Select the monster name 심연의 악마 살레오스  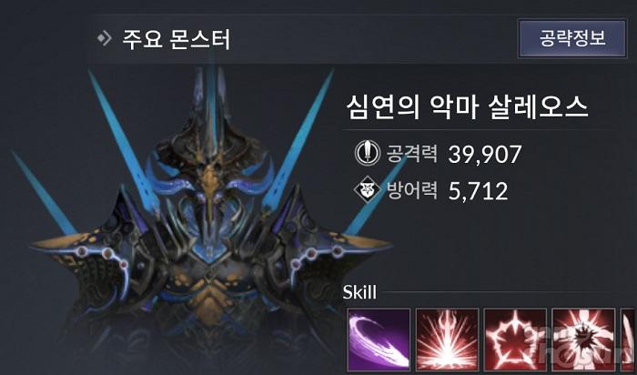pos(467,107)
